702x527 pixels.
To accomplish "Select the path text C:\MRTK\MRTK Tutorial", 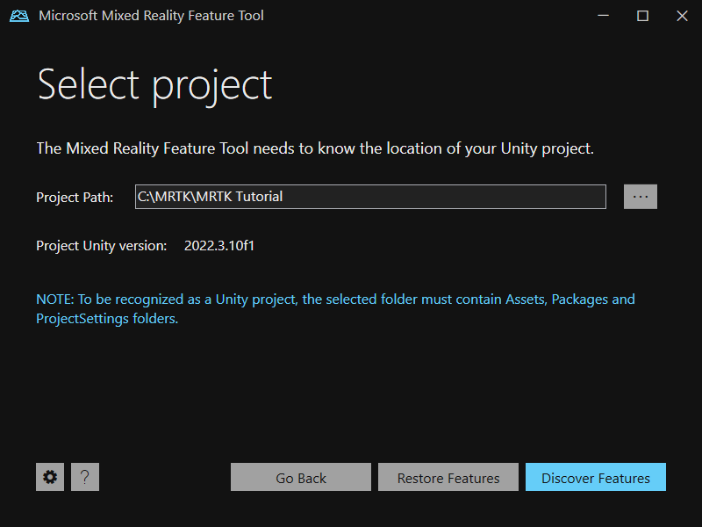I will pyautogui.click(x=208, y=197).
